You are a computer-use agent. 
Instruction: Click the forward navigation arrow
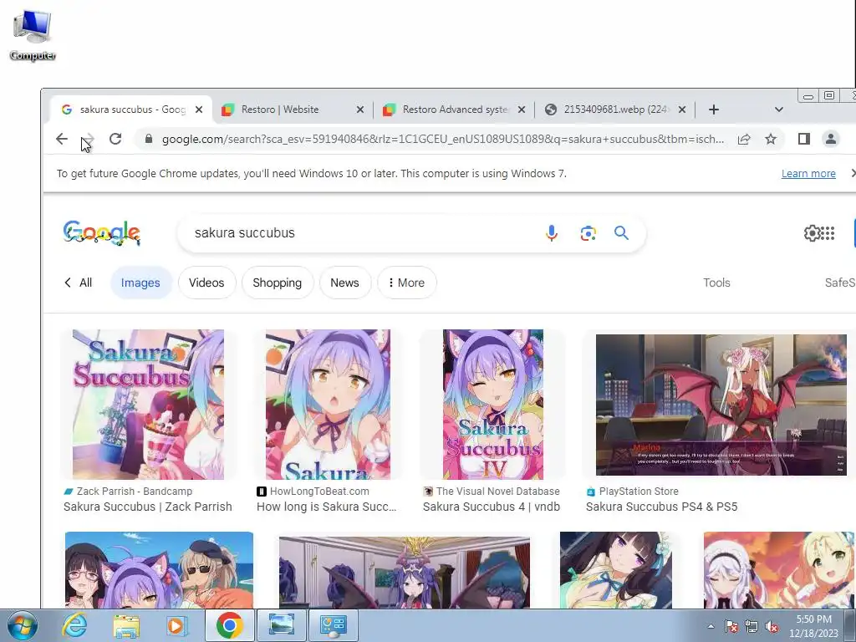[89, 139]
